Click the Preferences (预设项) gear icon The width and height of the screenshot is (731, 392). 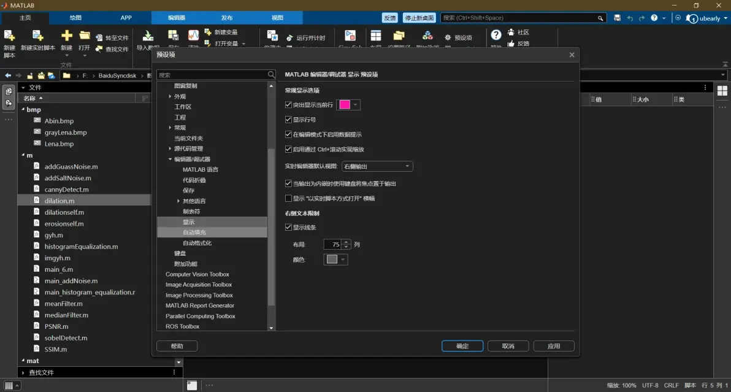click(448, 38)
